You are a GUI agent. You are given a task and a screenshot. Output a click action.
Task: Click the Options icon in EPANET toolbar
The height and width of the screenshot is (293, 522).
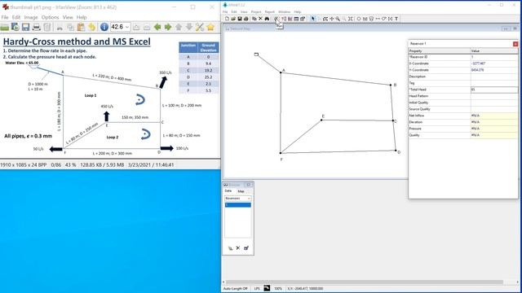pyautogui.click(x=303, y=19)
